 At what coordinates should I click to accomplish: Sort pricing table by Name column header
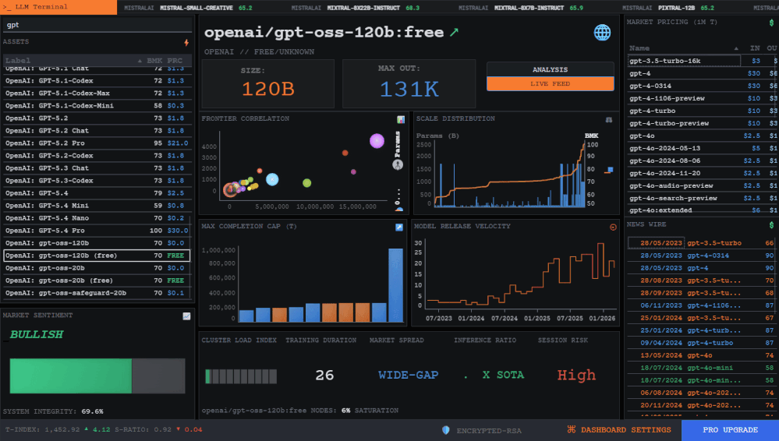point(684,48)
